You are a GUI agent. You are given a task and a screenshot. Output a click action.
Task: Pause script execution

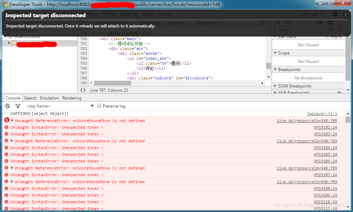tap(277, 23)
